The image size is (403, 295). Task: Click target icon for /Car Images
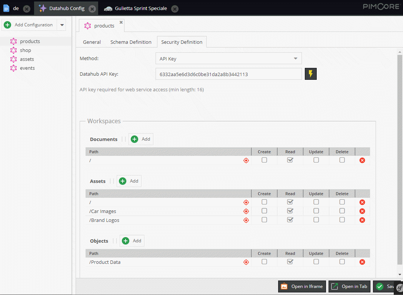pyautogui.click(x=246, y=211)
